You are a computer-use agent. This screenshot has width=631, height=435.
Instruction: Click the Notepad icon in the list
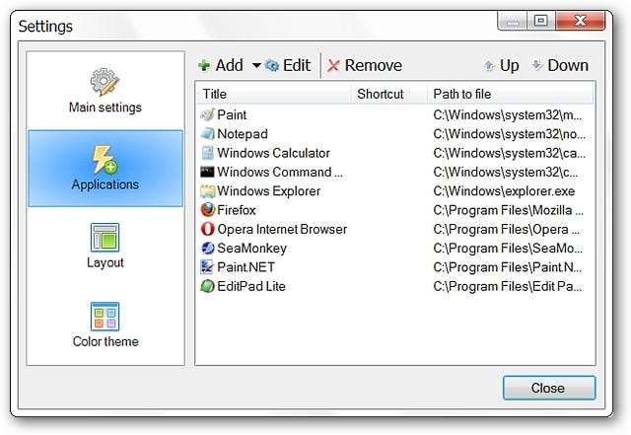coord(207,134)
